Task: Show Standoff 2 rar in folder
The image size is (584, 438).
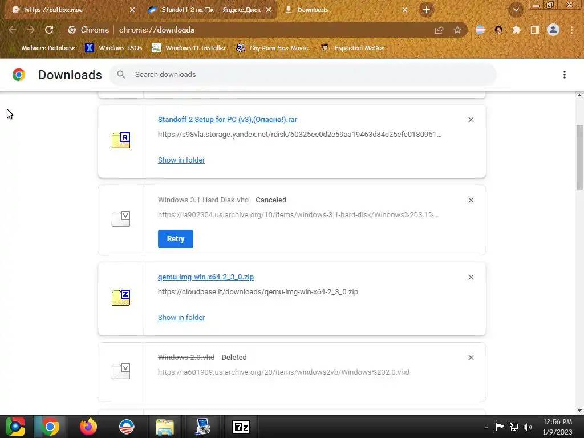Action: point(181,160)
